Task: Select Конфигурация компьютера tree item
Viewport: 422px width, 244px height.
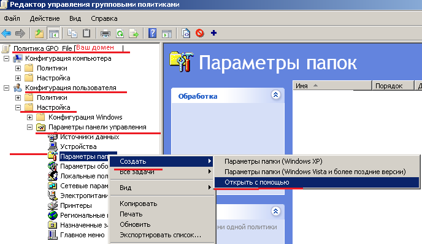Action: click(x=68, y=58)
